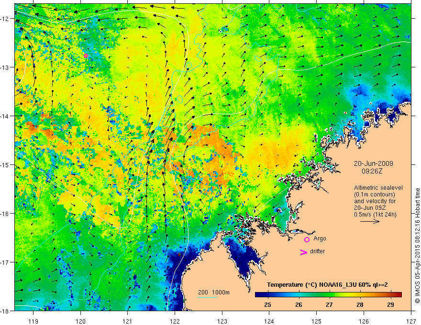
Task: Click the 0.5m/s velocity reference arrow
Action: (370, 221)
